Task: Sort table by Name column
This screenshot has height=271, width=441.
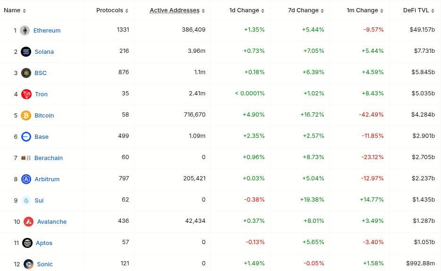Action: coord(15,10)
